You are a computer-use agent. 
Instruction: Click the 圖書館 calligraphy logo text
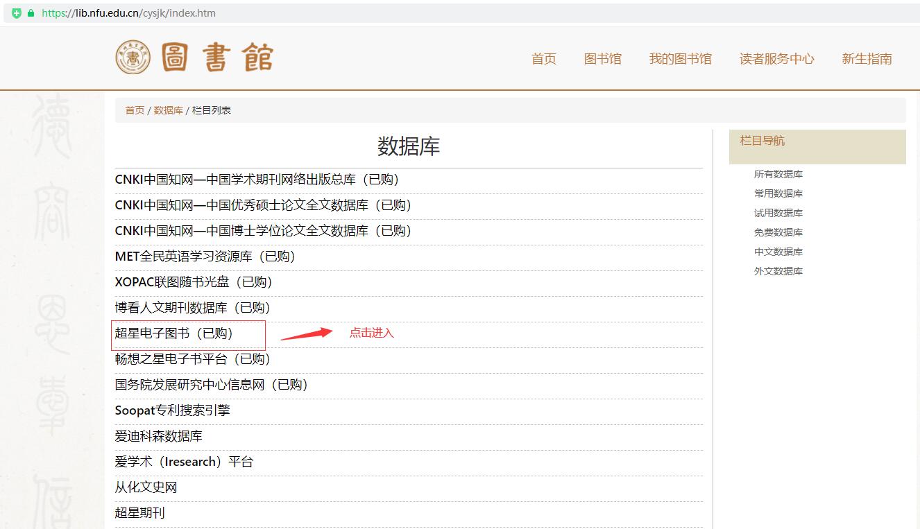click(217, 58)
